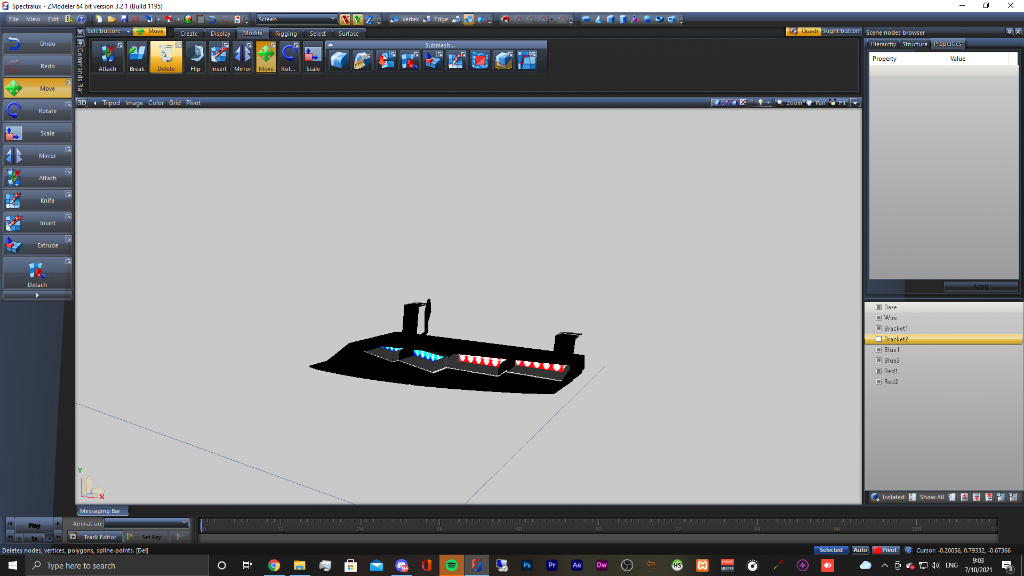Switch to the Rigging tab

[x=286, y=34]
